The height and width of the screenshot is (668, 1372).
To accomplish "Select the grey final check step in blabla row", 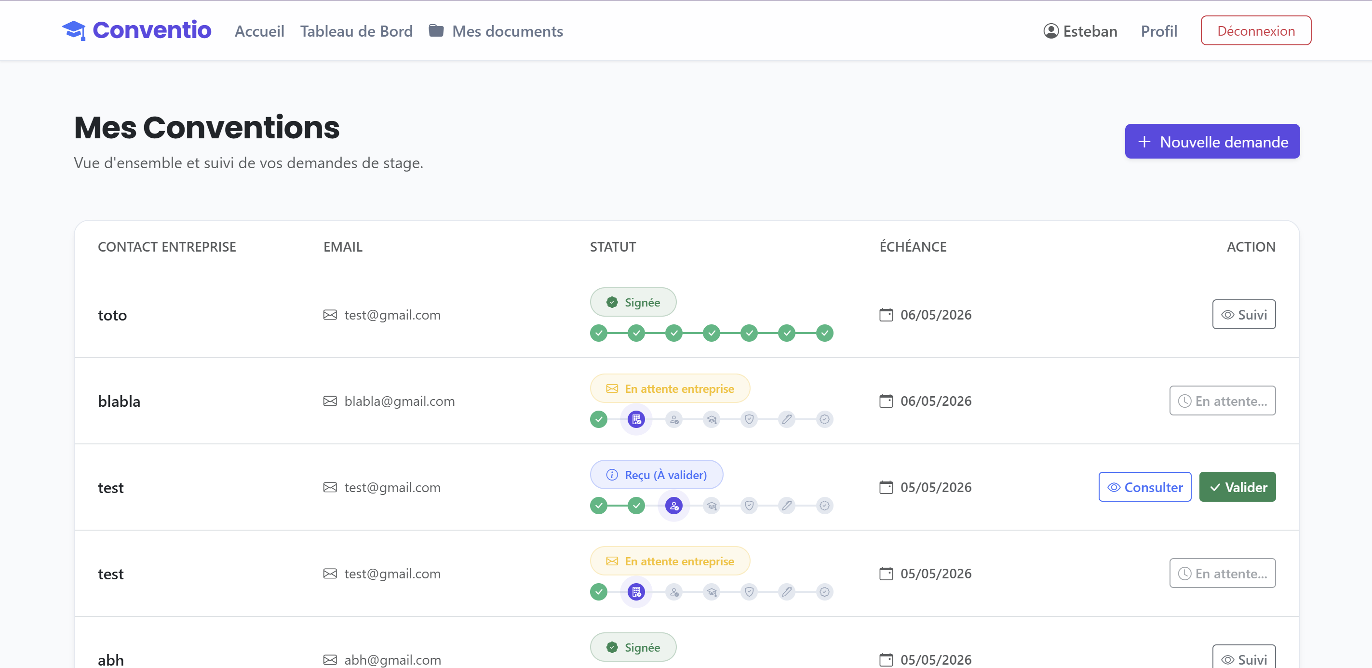I will (x=824, y=419).
